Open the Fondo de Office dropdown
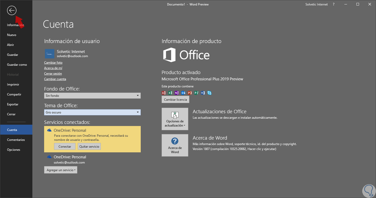Screen dimensions: 376x198 92,96
